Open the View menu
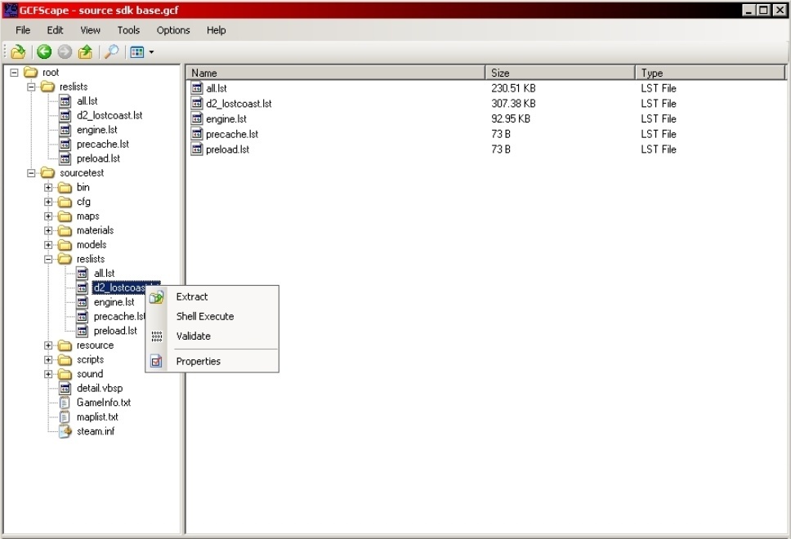 click(91, 30)
